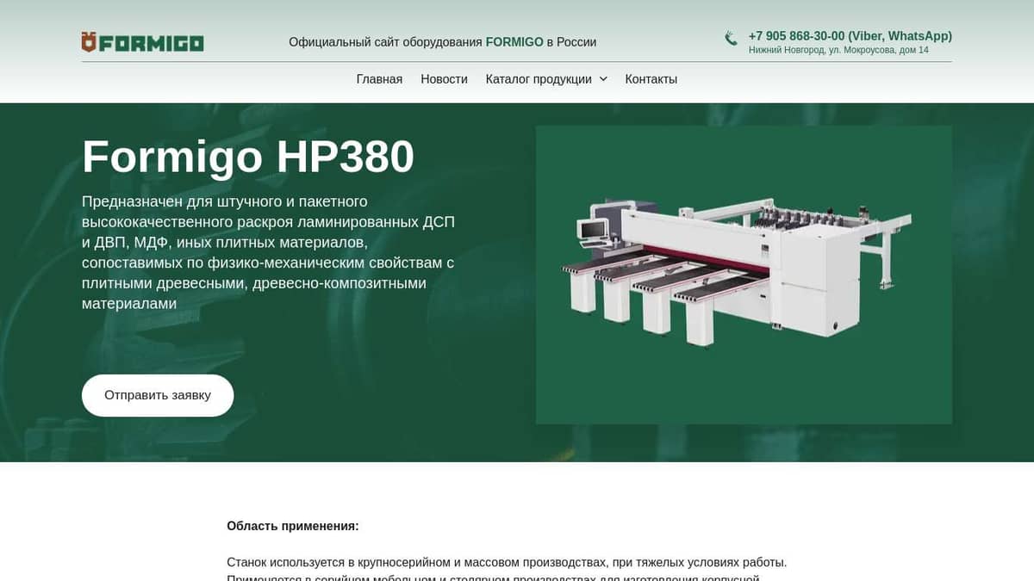The image size is (1034, 581).
Task: Select Новости in the navigation
Action: pos(444,78)
